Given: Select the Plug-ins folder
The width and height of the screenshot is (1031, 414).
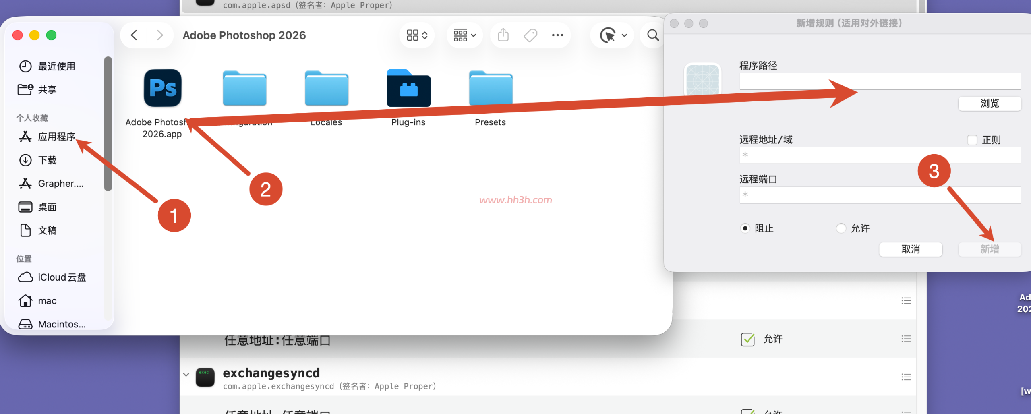Looking at the screenshot, I should click(409, 88).
